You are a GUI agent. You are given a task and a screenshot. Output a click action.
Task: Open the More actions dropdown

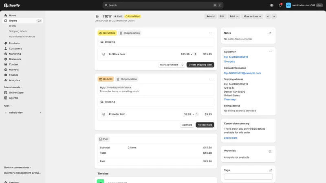coord(252,16)
